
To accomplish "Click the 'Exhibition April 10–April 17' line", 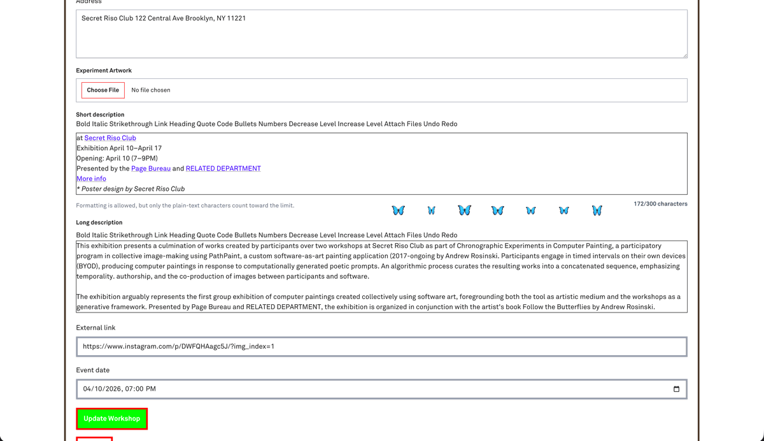I will coord(119,148).
